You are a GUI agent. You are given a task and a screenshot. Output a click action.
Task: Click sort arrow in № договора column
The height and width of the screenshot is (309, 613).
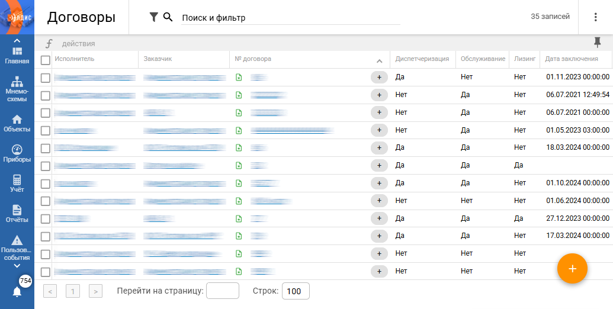tap(379, 61)
